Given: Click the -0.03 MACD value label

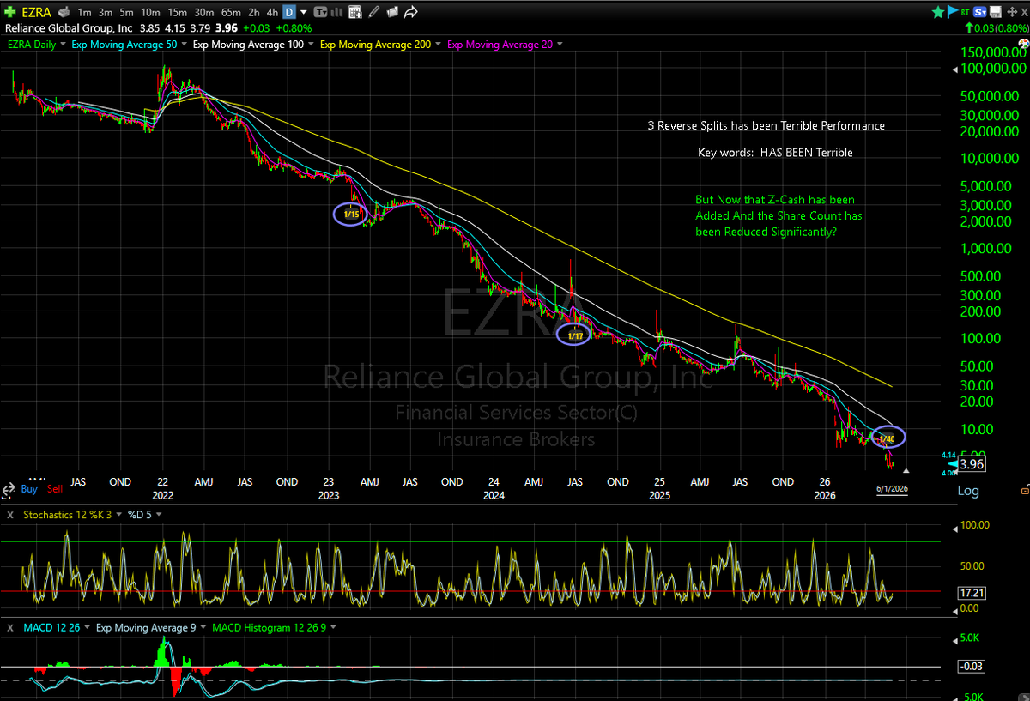Looking at the screenshot, I should [x=971, y=666].
